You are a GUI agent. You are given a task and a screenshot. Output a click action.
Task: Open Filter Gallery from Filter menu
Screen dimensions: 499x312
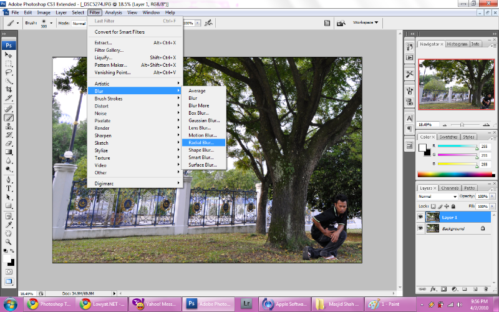tap(109, 50)
